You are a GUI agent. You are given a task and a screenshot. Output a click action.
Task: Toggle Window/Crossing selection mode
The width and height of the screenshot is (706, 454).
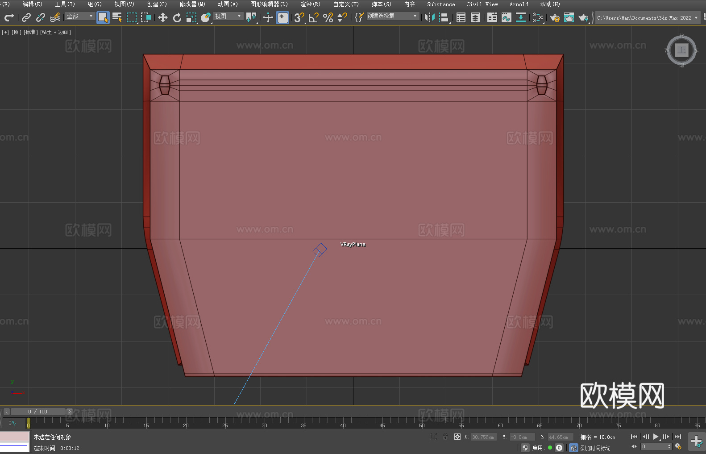pyautogui.click(x=146, y=17)
